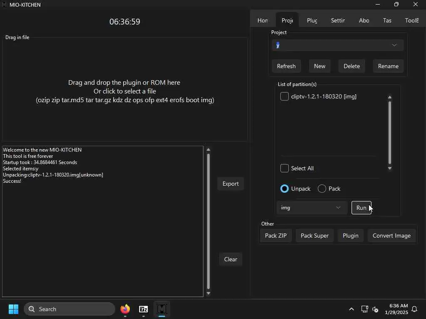Open the ToolBox tab
This screenshot has height=319, width=426.
[x=412, y=20]
